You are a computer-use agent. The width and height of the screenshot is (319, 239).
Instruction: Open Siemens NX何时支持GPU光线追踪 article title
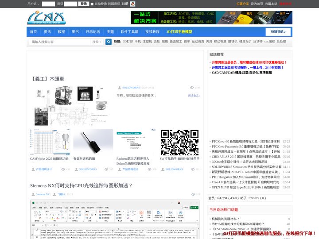click(81, 185)
